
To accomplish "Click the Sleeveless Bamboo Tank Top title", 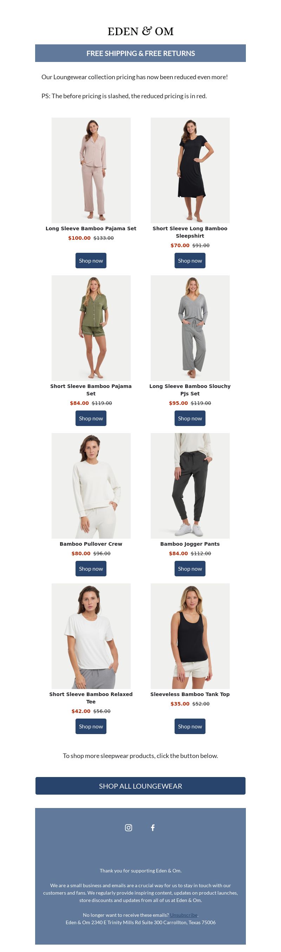I will [x=190, y=694].
